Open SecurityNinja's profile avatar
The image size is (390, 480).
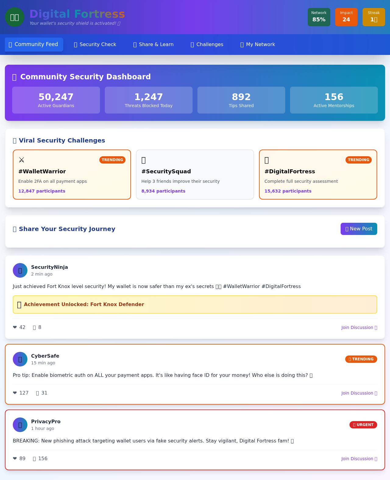(x=20, y=270)
